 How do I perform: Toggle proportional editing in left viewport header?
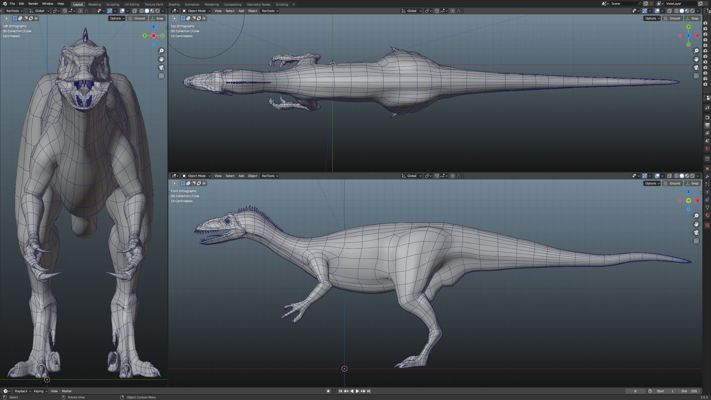coord(81,11)
